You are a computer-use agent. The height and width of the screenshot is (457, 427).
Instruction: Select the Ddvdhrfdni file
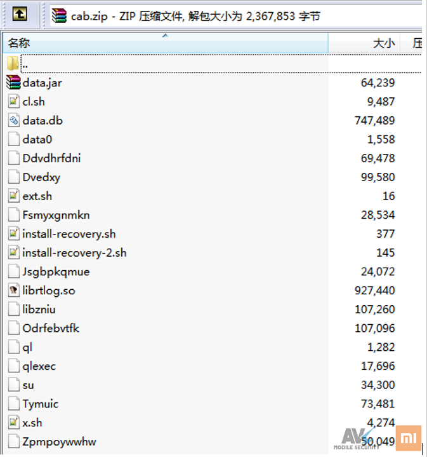click(x=51, y=158)
